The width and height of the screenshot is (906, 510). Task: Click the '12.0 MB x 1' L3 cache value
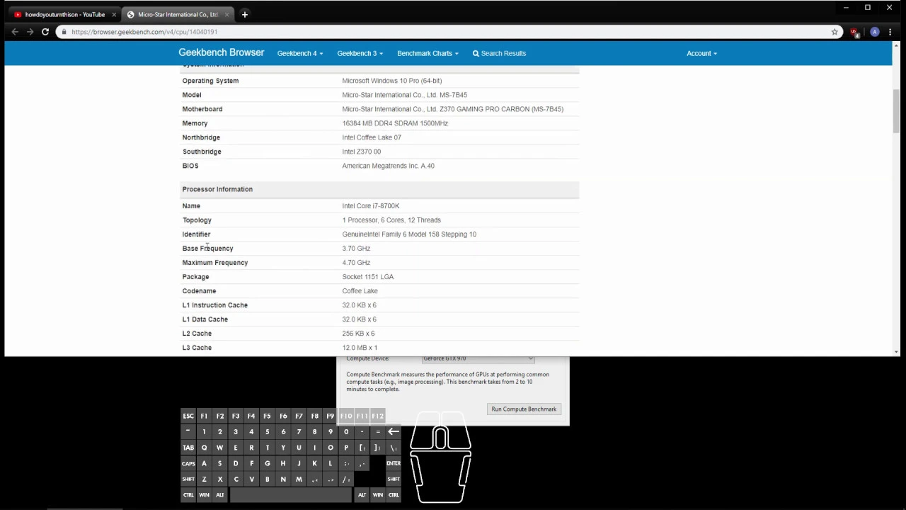point(360,348)
